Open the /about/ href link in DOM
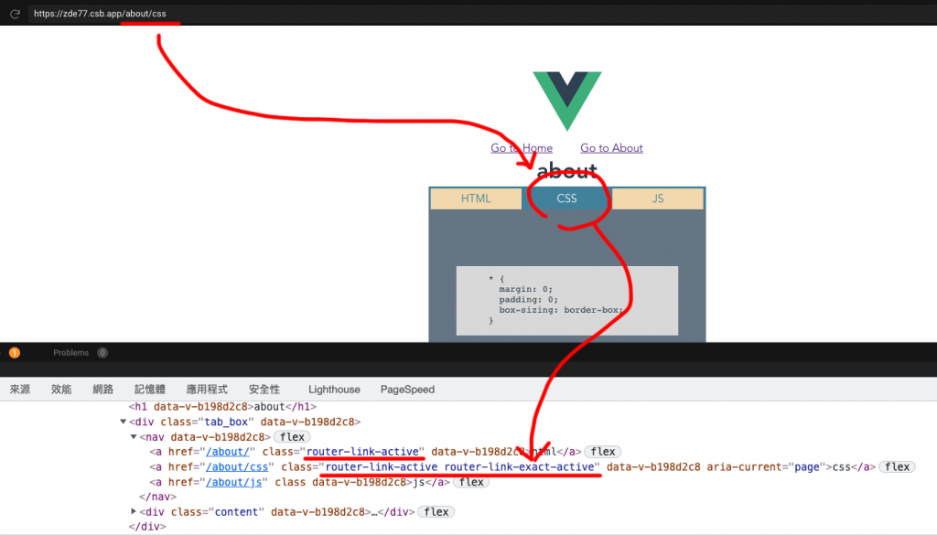Screen dimensions: 937x535 [228, 452]
